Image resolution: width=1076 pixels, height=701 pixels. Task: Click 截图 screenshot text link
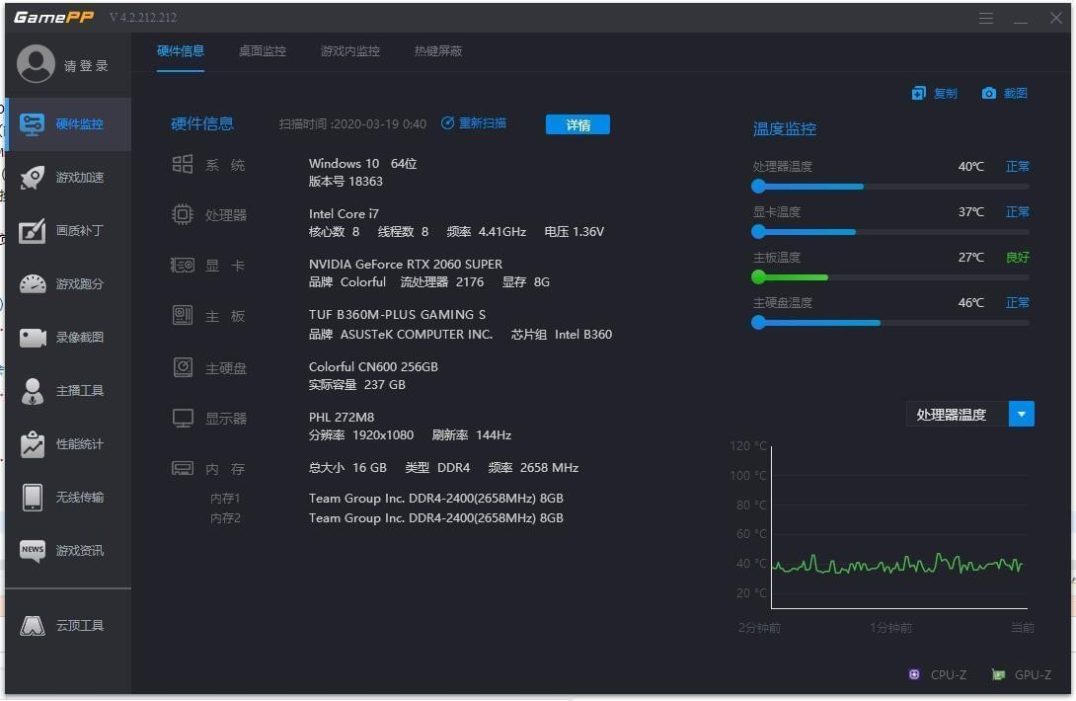(1015, 93)
